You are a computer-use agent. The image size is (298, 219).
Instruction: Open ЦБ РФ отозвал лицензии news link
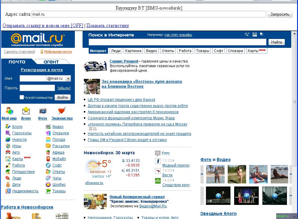tap(121, 100)
